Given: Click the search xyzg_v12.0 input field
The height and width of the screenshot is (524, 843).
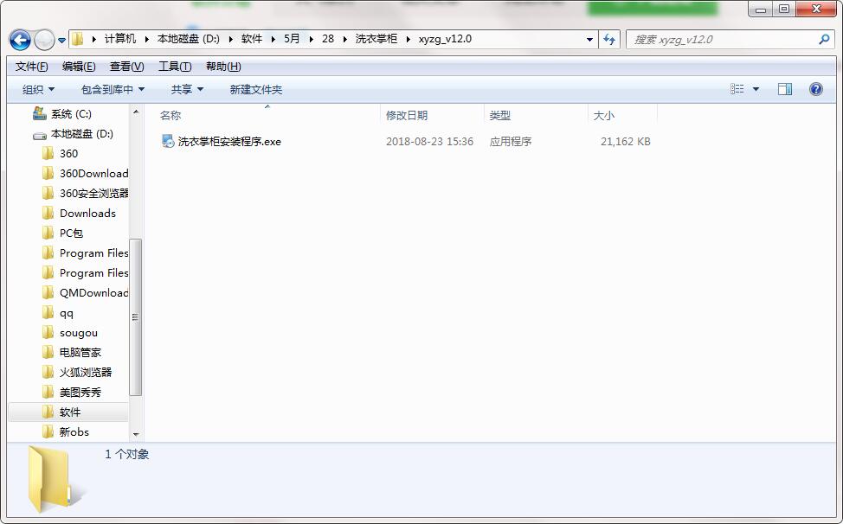Looking at the screenshot, I should pos(723,40).
